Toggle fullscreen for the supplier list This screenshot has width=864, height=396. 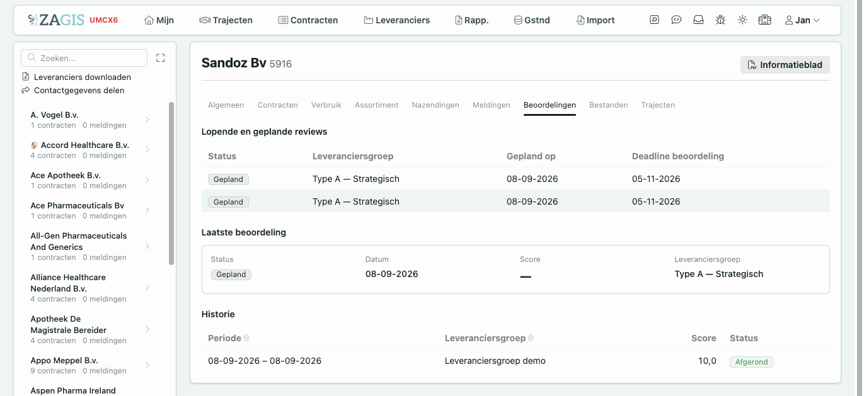click(160, 58)
